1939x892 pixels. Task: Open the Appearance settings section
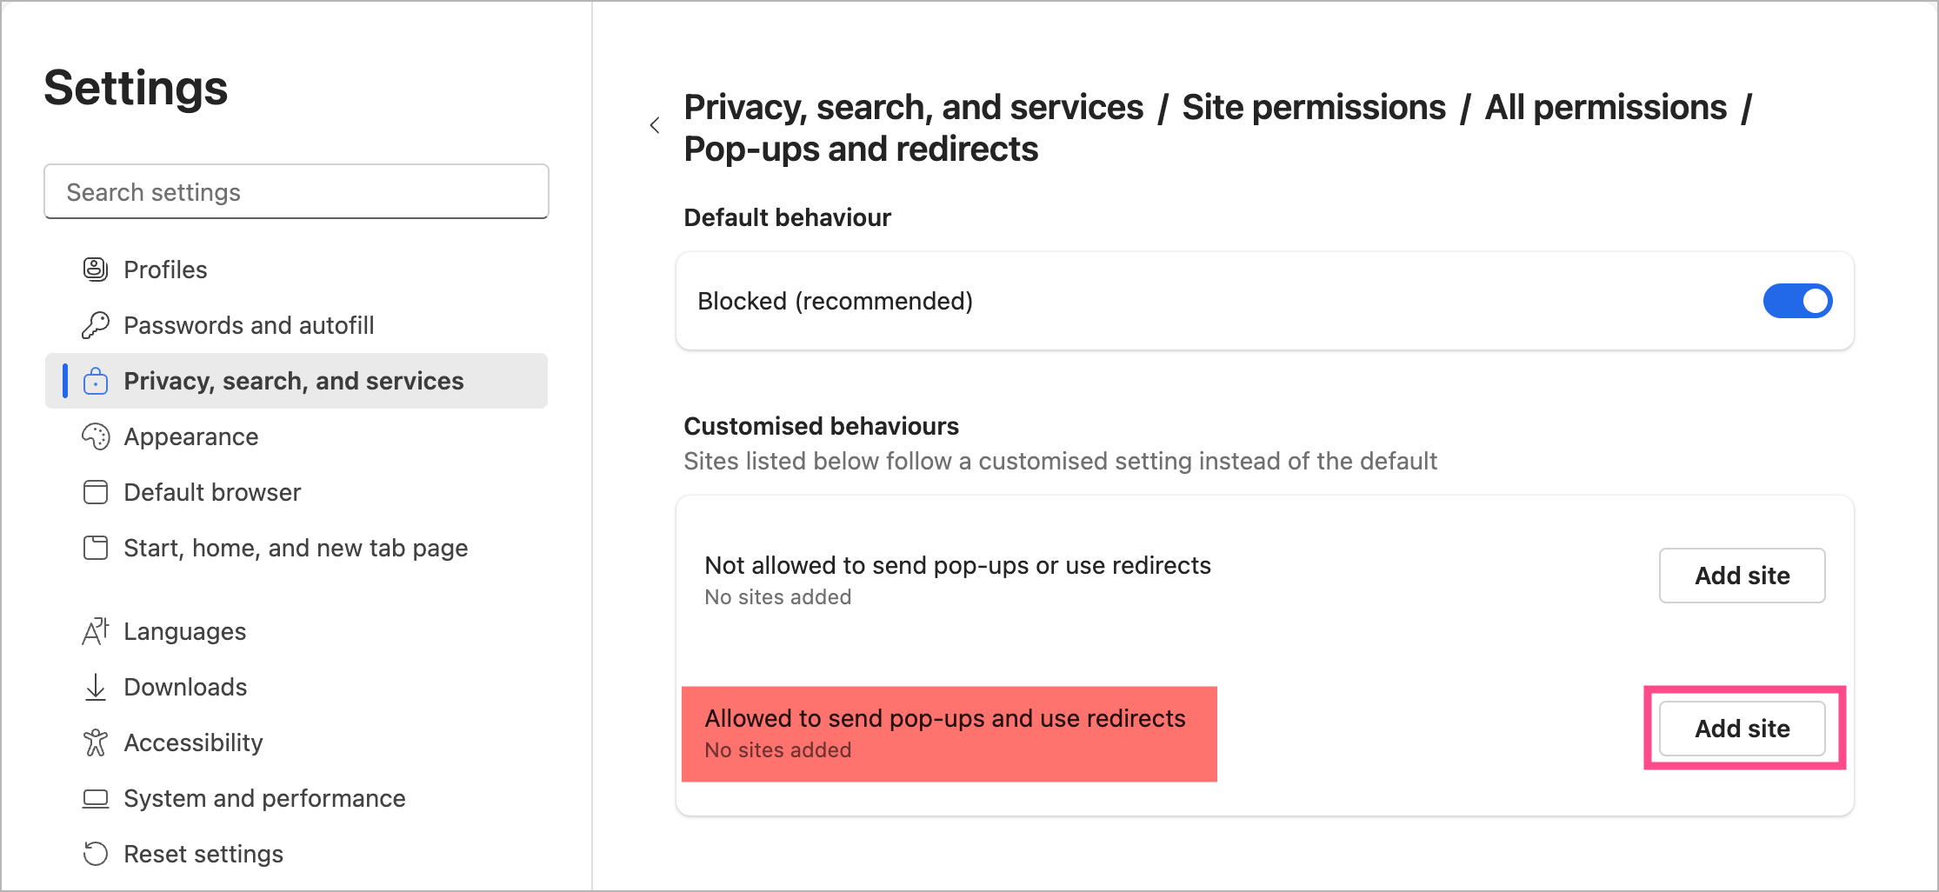pos(191,436)
